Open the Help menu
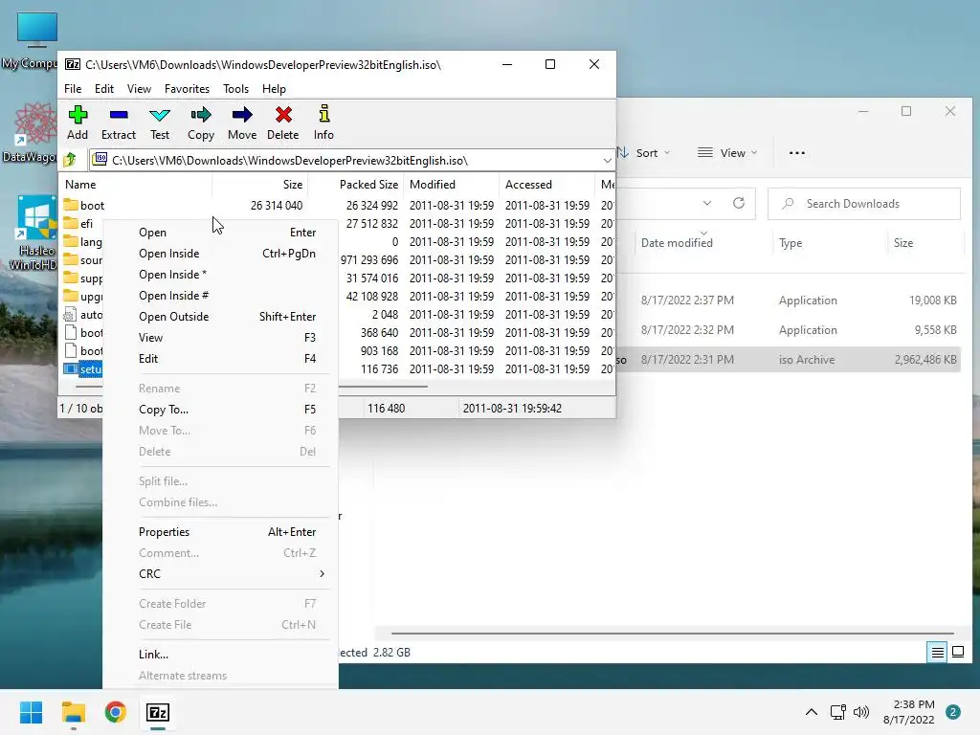980x735 pixels. tap(274, 89)
